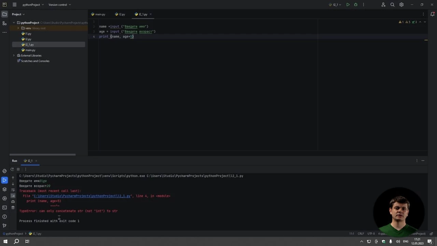Show more tool windows via left sidebar ellipsis
437x246 pixels.
(4, 32)
